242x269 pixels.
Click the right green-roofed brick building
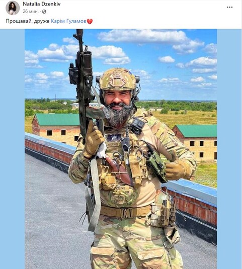pos(196,141)
